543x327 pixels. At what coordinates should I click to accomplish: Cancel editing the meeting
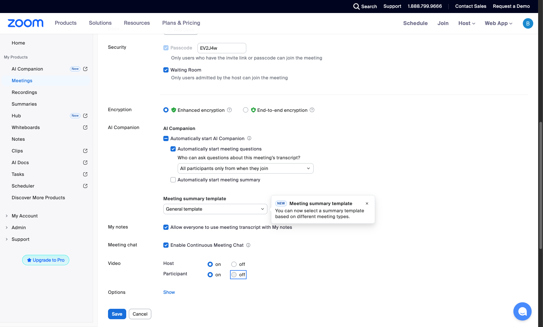tap(140, 314)
